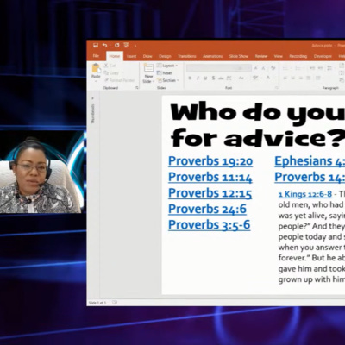
Task: Save the presentation from Quick Access Toolbar
Action: [96, 45]
